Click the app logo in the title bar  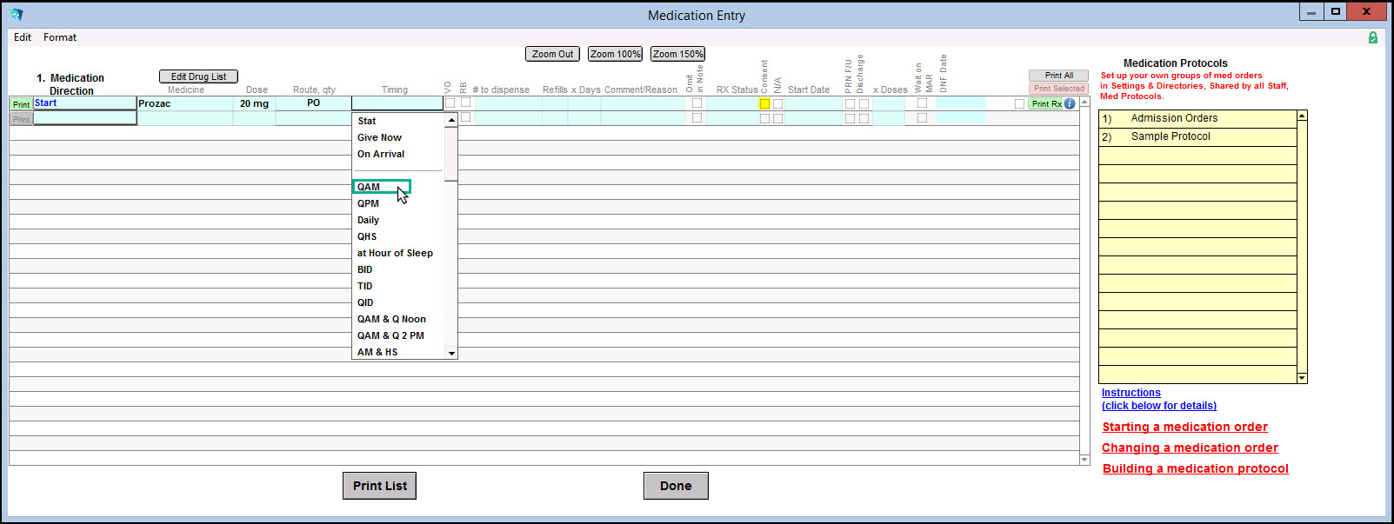pos(17,15)
